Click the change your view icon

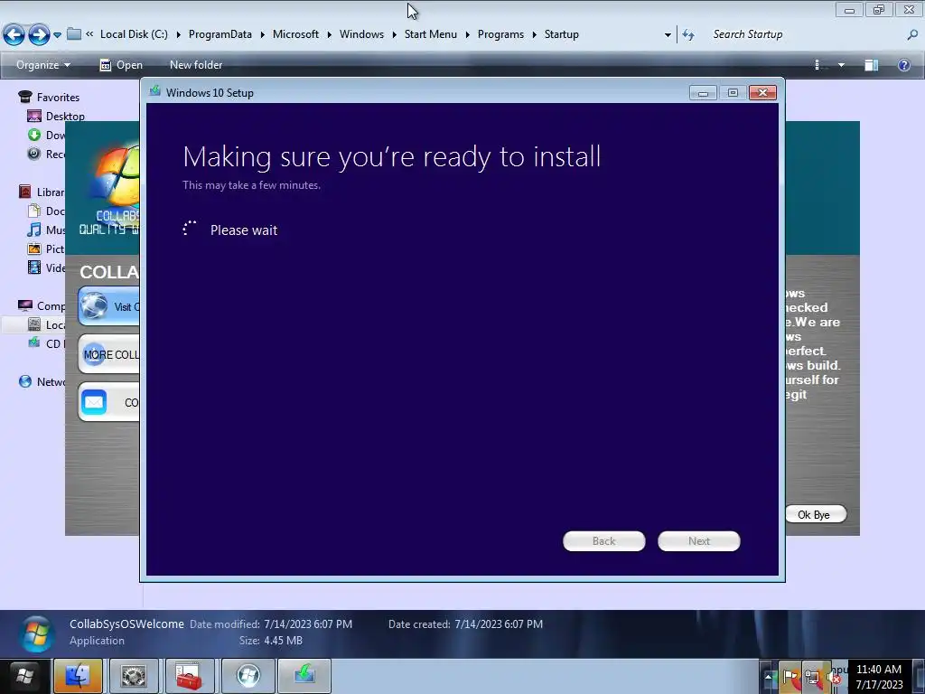click(x=818, y=65)
